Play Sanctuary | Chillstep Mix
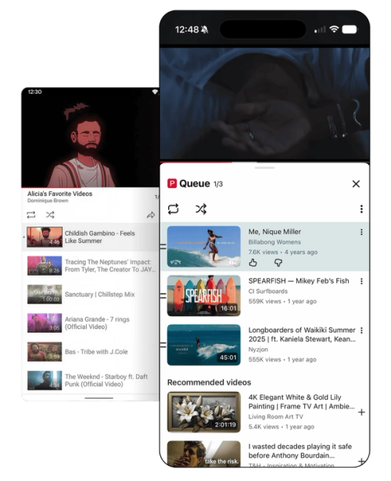The width and height of the screenshot is (391, 481). pos(91,294)
